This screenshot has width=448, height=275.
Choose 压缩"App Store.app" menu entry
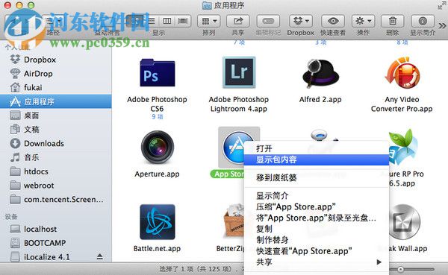tap(317, 207)
